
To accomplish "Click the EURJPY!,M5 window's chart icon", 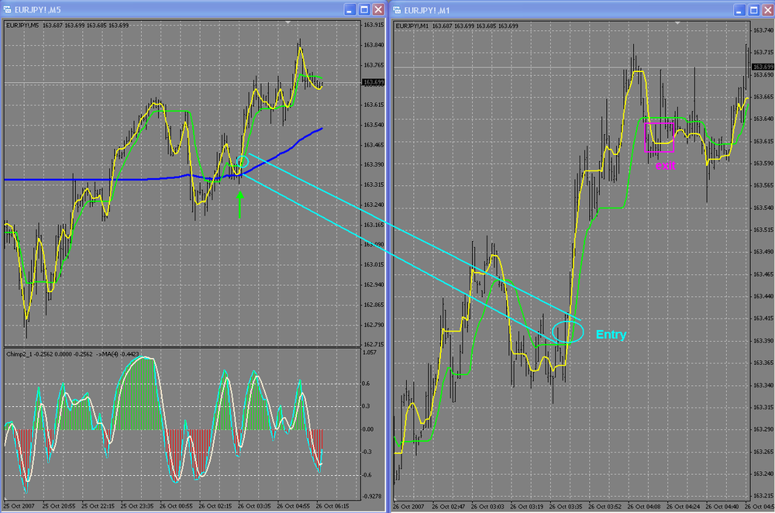I will click(7, 9).
